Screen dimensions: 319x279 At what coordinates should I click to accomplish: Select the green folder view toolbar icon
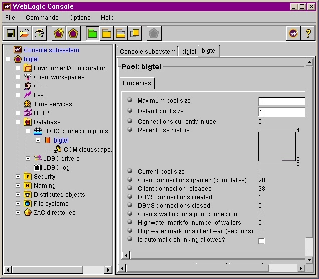point(93,33)
